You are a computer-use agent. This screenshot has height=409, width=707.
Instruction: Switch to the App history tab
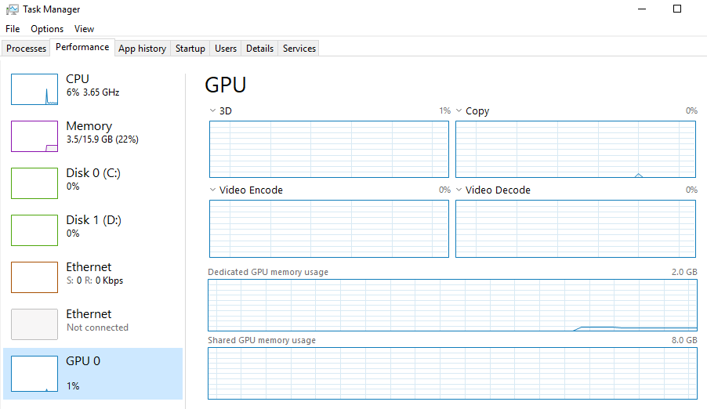[142, 49]
